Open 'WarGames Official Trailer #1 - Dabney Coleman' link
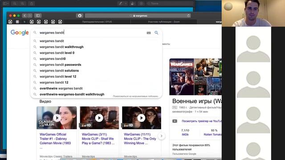This screenshot has height=160, width=285. [x=55, y=139]
